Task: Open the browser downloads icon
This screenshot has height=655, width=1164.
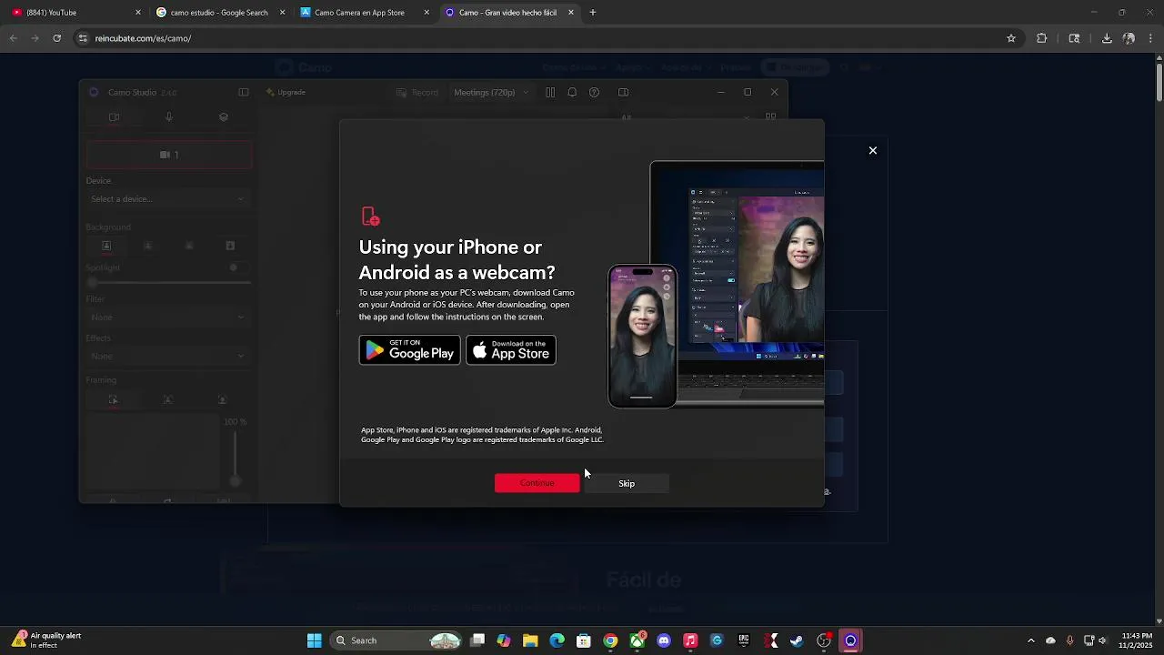Action: click(1107, 38)
